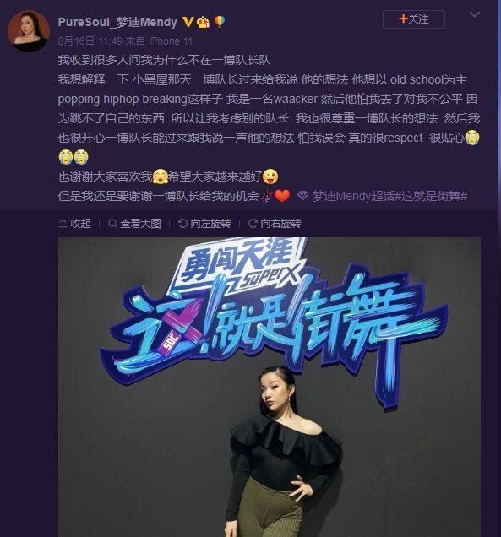Expand the post options chevron

coord(475,14)
